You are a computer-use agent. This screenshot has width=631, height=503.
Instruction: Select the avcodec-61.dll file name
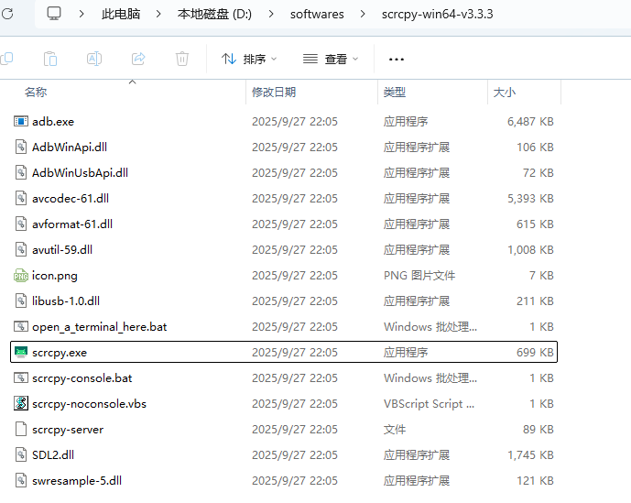click(x=71, y=199)
